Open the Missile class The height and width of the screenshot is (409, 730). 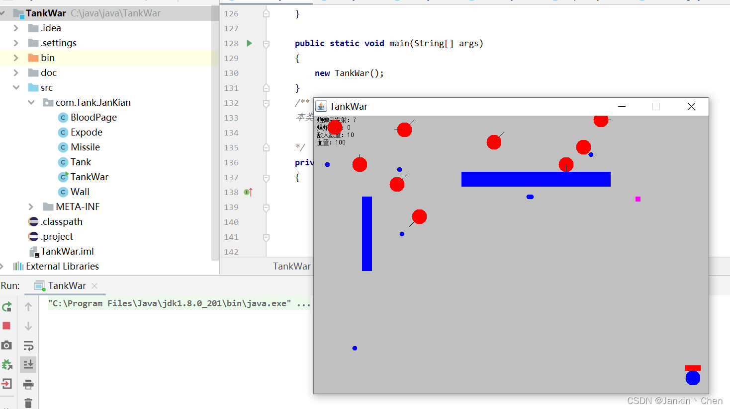79,147
